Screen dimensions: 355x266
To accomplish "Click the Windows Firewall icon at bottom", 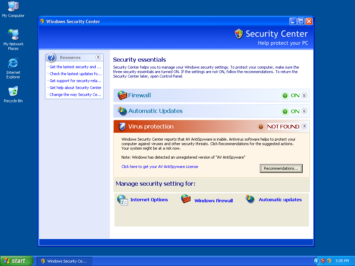I will pos(186,199).
